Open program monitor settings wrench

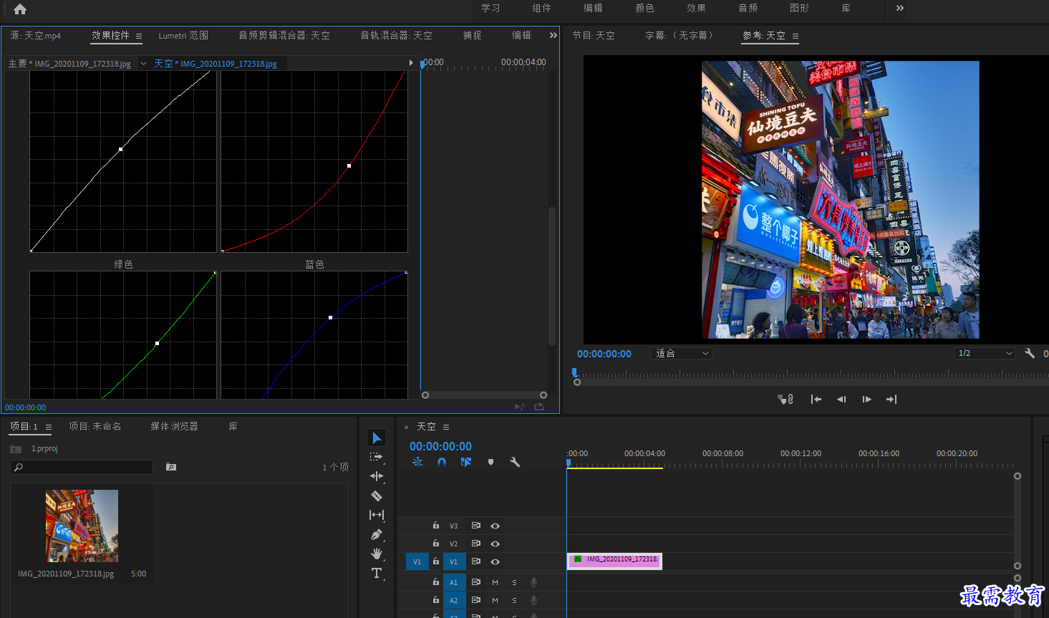[1030, 353]
